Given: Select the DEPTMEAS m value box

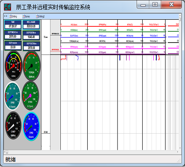Looking at the screenshot, I should click(13, 36).
